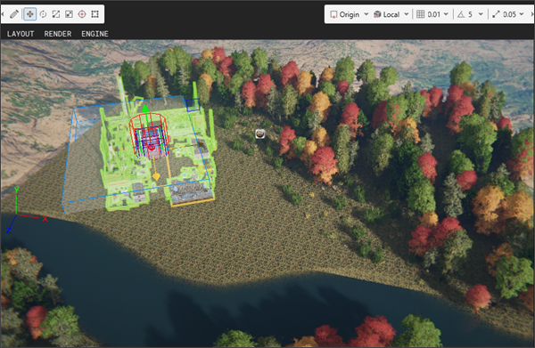
Task: Open the LAYOUT menu
Action: [x=21, y=34]
